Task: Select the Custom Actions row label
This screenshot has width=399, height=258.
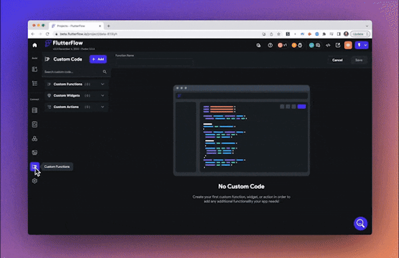Action: [66, 107]
